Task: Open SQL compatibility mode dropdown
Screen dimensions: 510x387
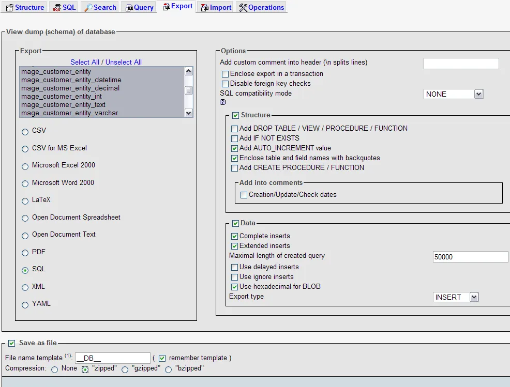Action: (453, 94)
